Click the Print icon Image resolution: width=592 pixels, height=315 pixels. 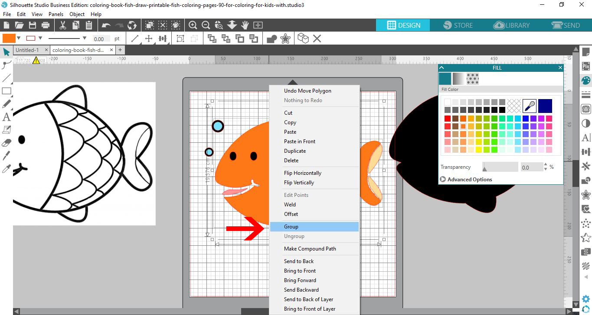(45, 25)
